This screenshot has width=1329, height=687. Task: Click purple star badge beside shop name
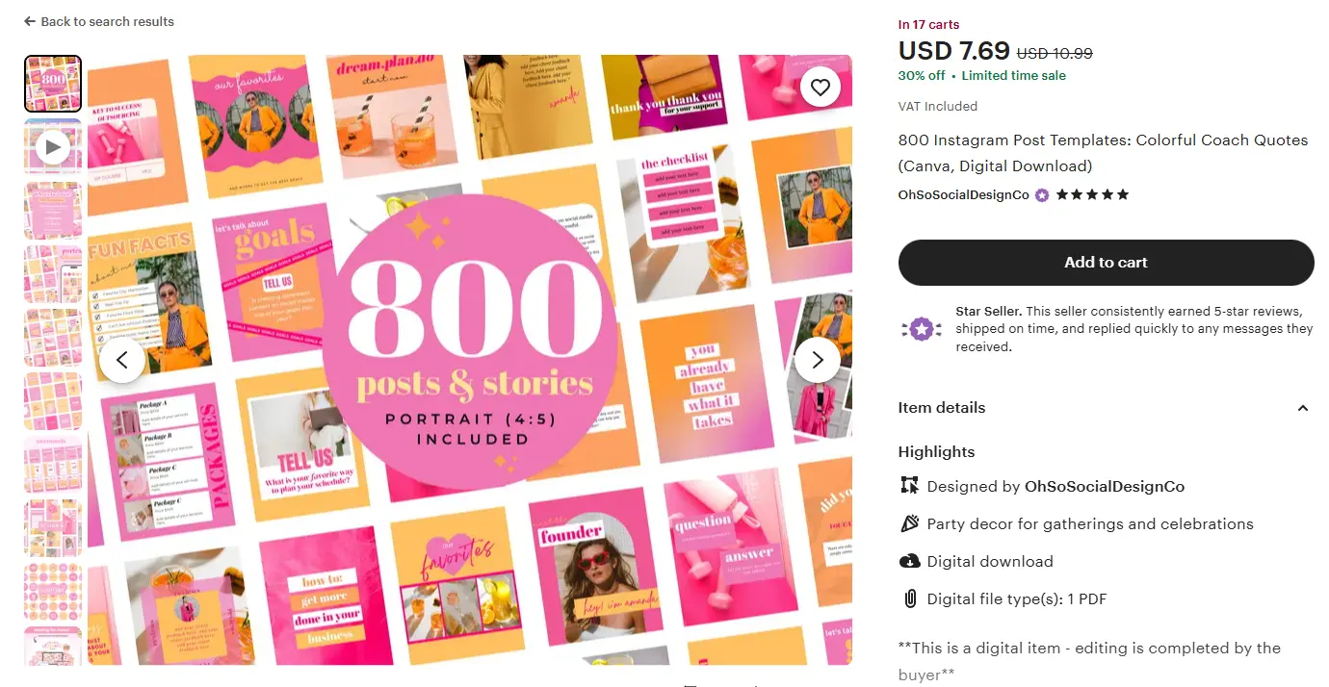pos(1042,194)
